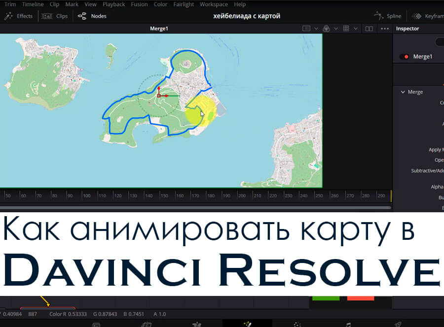Click frame 60 on the time ruler

coord(23,196)
